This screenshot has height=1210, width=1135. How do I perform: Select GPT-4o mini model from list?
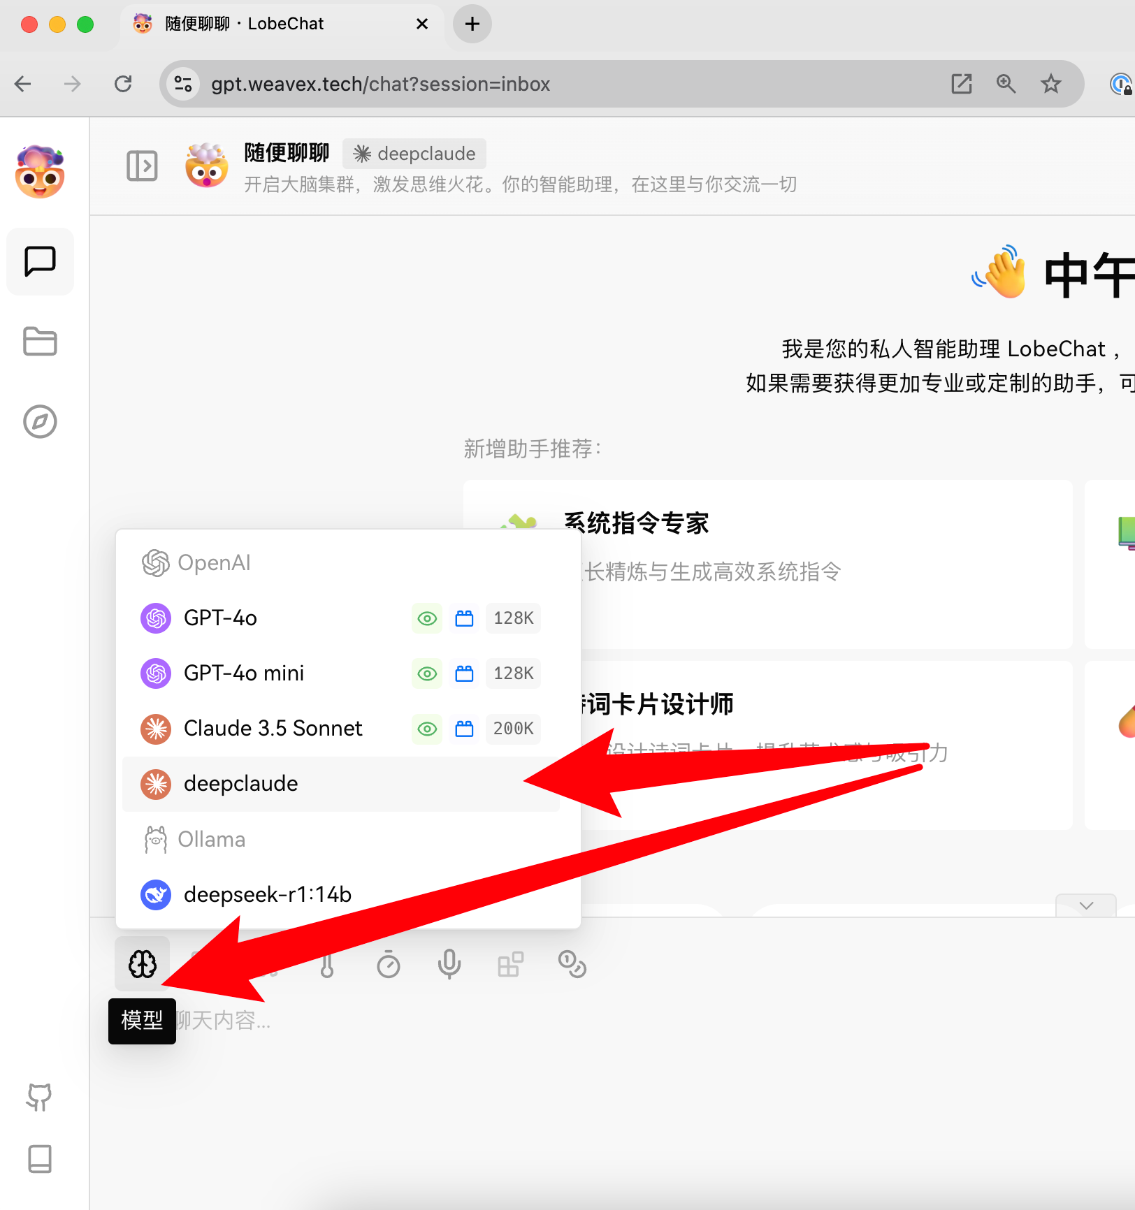pos(341,673)
